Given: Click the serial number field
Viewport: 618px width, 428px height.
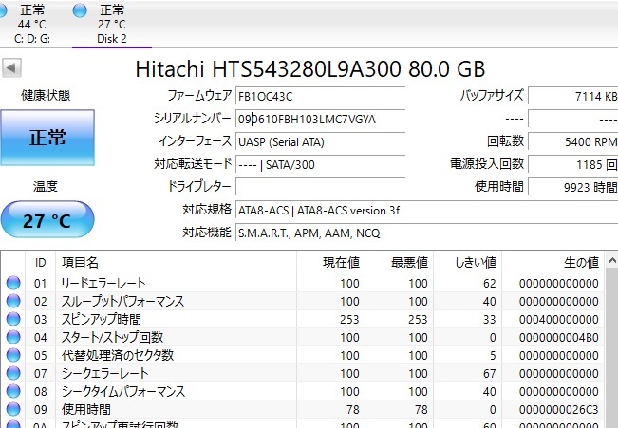Looking at the screenshot, I should (x=321, y=119).
